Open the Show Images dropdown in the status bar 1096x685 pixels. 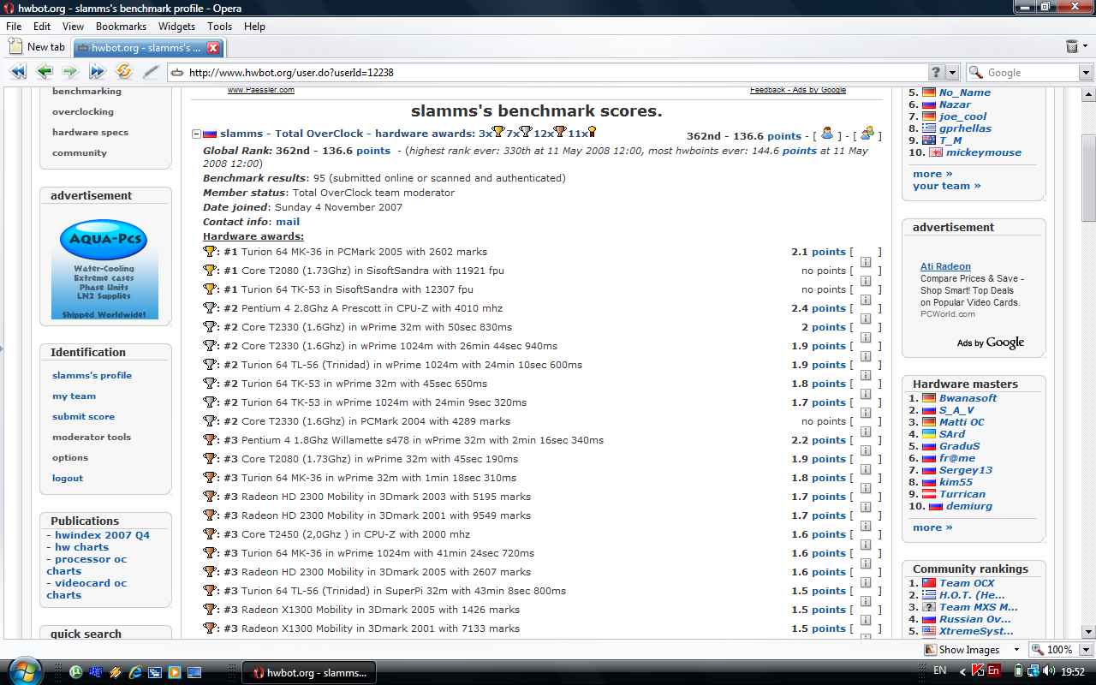tap(1016, 650)
